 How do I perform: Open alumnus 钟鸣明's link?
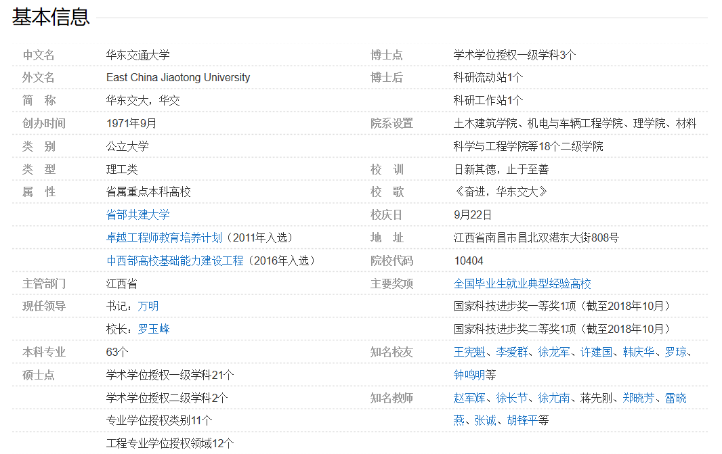(x=469, y=375)
